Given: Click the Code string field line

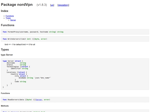Looking at the screenshot, I should tap(20, 82).
